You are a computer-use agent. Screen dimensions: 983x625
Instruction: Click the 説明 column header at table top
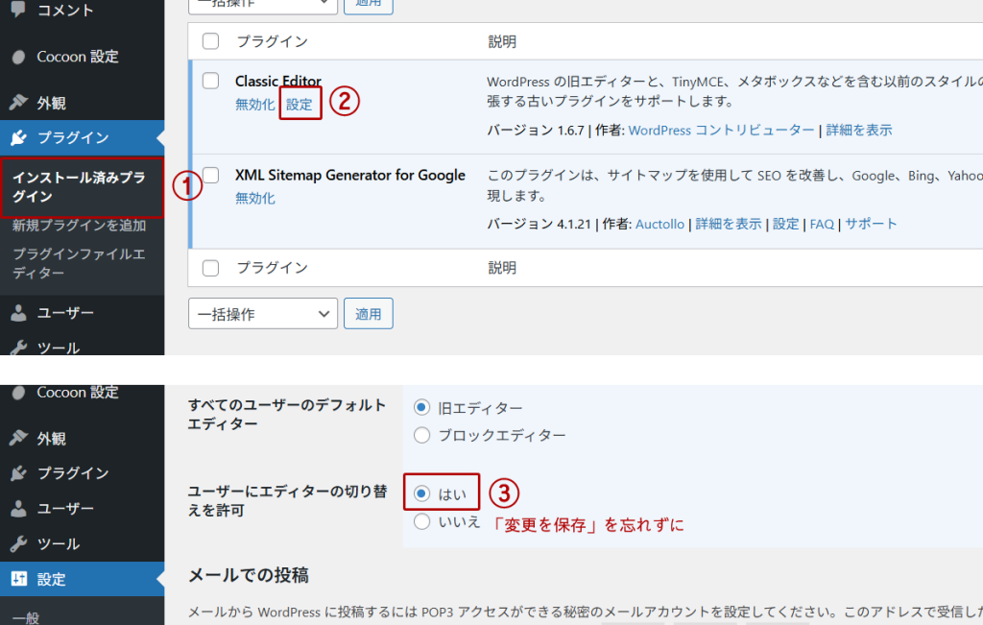pos(502,42)
